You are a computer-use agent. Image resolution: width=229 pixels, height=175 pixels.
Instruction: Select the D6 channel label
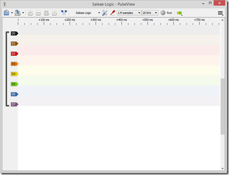(14, 94)
